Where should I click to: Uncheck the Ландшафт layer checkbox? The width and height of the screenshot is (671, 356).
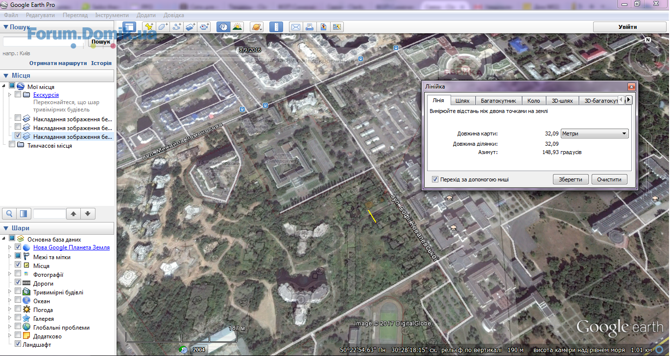pos(18,344)
